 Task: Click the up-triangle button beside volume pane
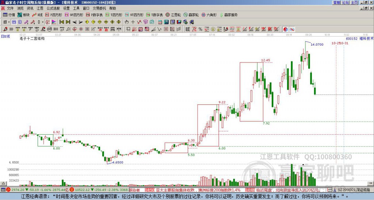point(3,183)
